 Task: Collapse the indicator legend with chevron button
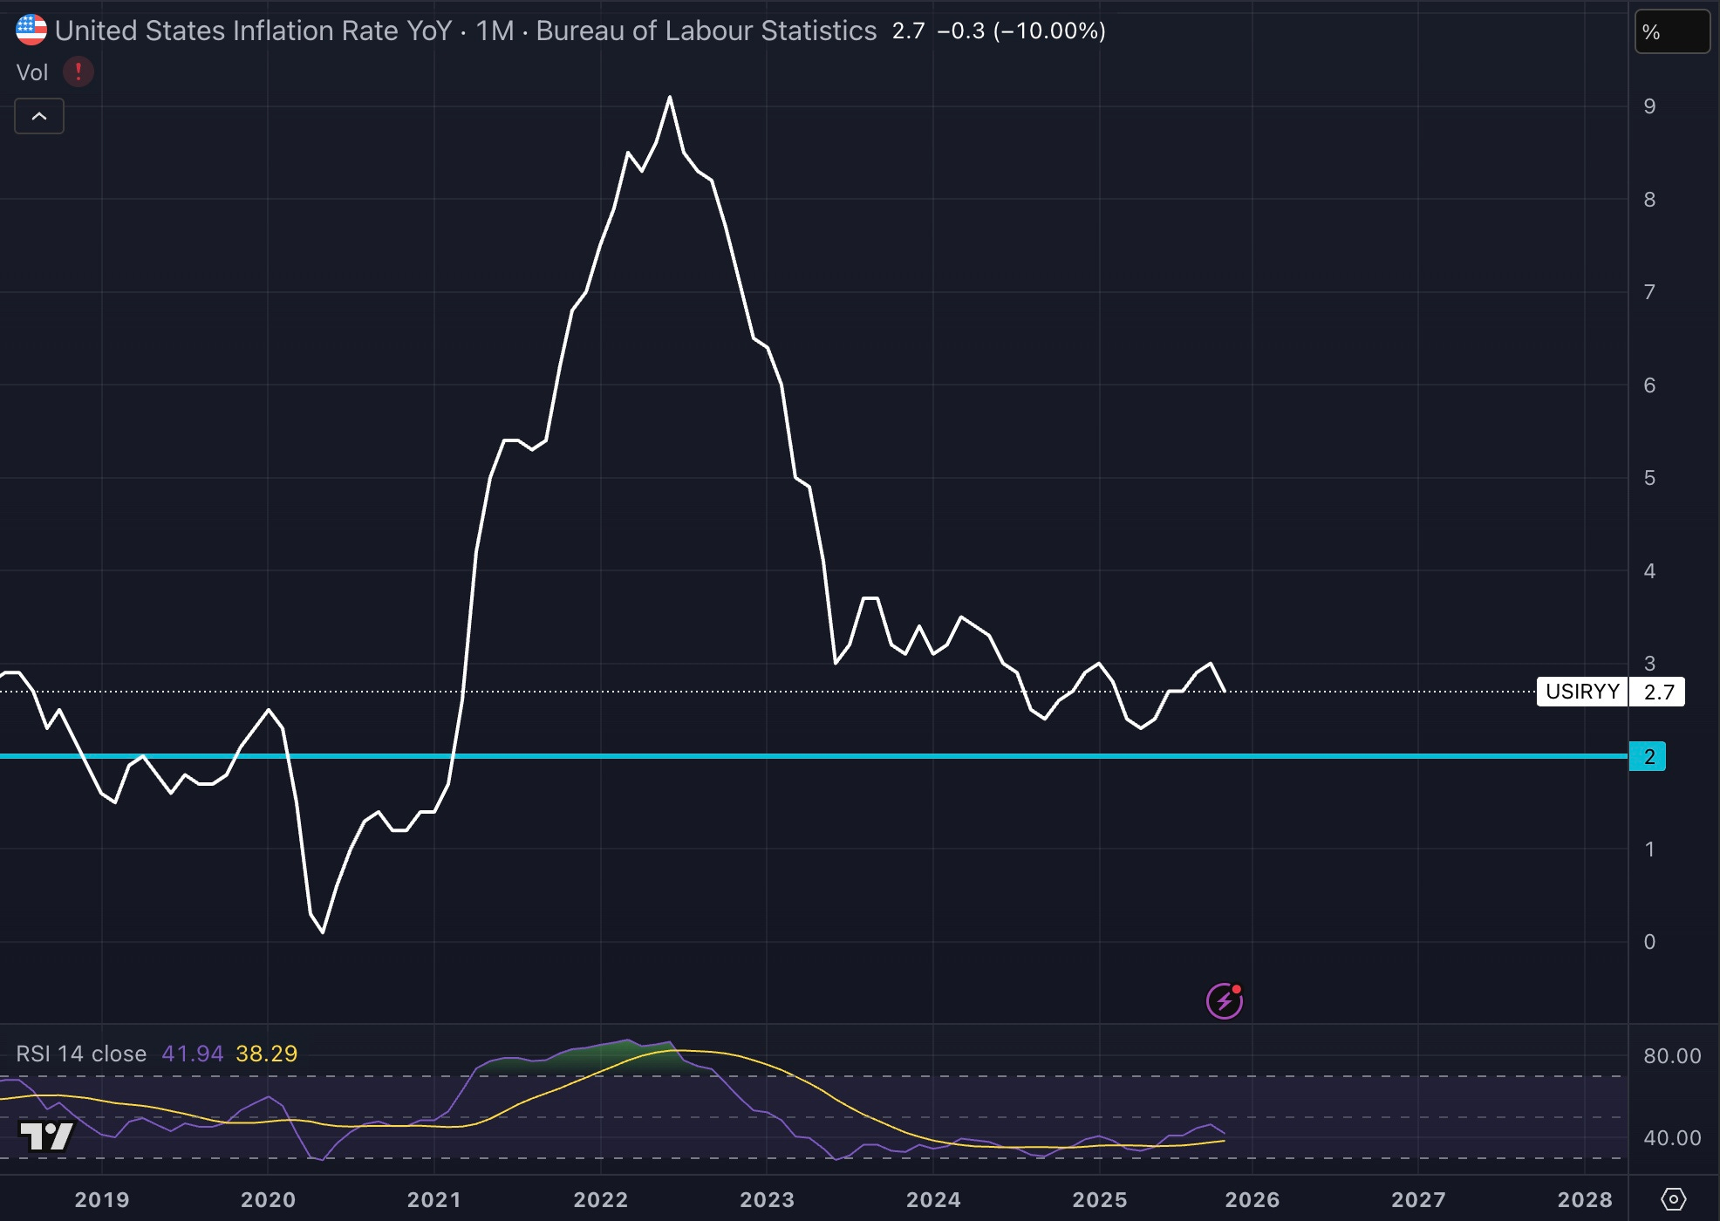coord(39,116)
